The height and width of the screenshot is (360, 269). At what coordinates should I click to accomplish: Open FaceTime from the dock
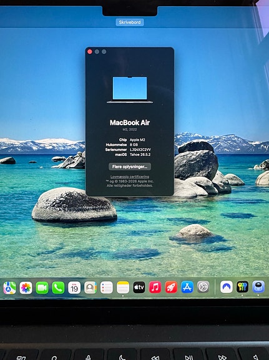[42, 287]
